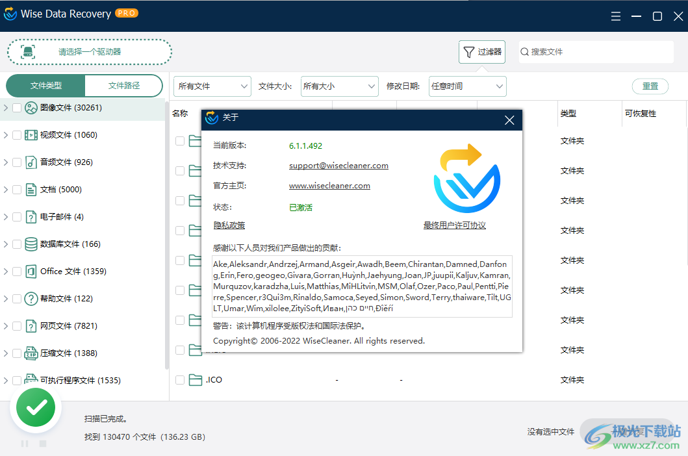Expand the image files tree node
Screen dimensions: 688x456
[5, 108]
